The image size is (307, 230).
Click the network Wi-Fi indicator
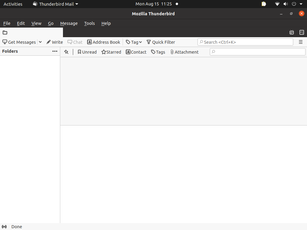(x=277, y=4)
